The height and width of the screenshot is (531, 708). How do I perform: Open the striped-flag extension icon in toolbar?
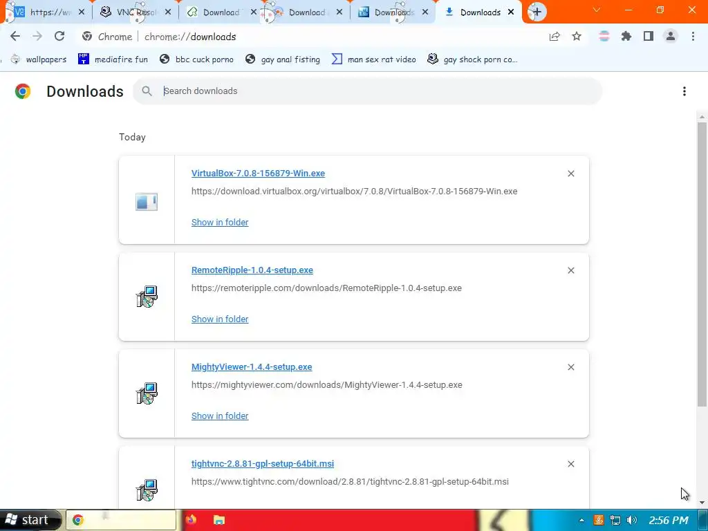(x=604, y=37)
